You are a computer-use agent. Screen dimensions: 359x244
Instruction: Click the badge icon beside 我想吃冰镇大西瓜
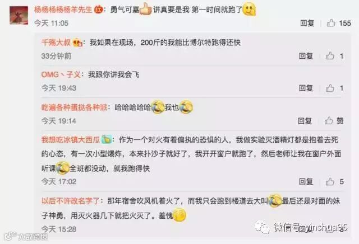[x=107, y=139]
